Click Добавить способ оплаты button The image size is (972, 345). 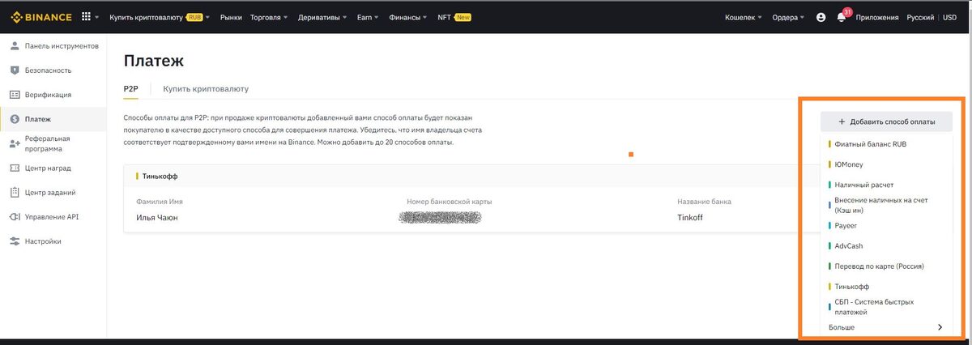886,121
